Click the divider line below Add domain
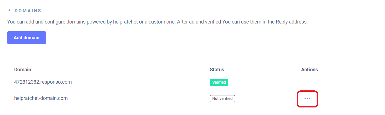This screenshot has width=385, height=115. pyautogui.click(x=192, y=54)
